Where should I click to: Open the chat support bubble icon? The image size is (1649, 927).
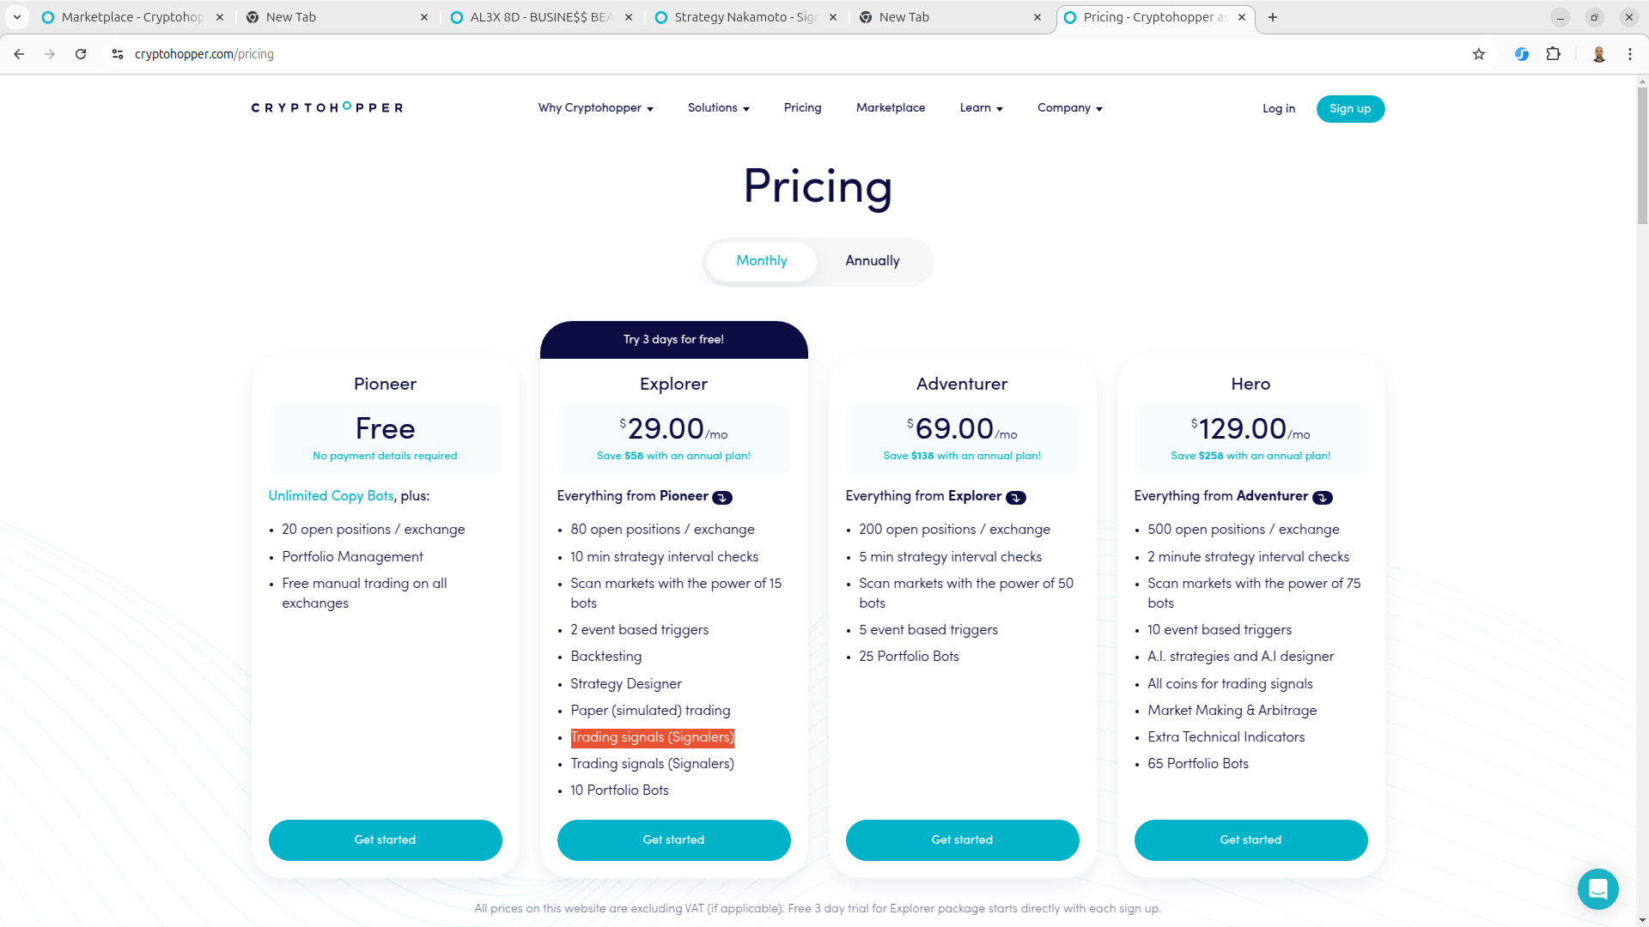click(1597, 888)
